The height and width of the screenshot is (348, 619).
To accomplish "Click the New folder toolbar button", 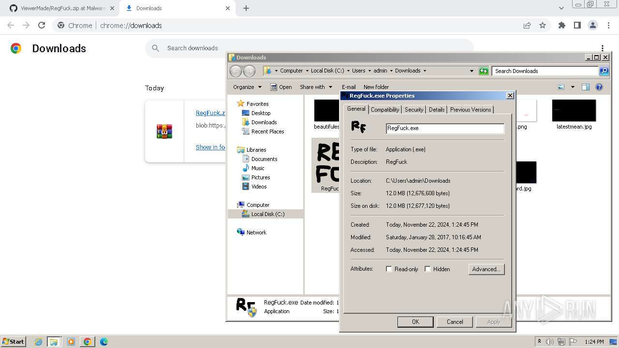I will coord(376,87).
